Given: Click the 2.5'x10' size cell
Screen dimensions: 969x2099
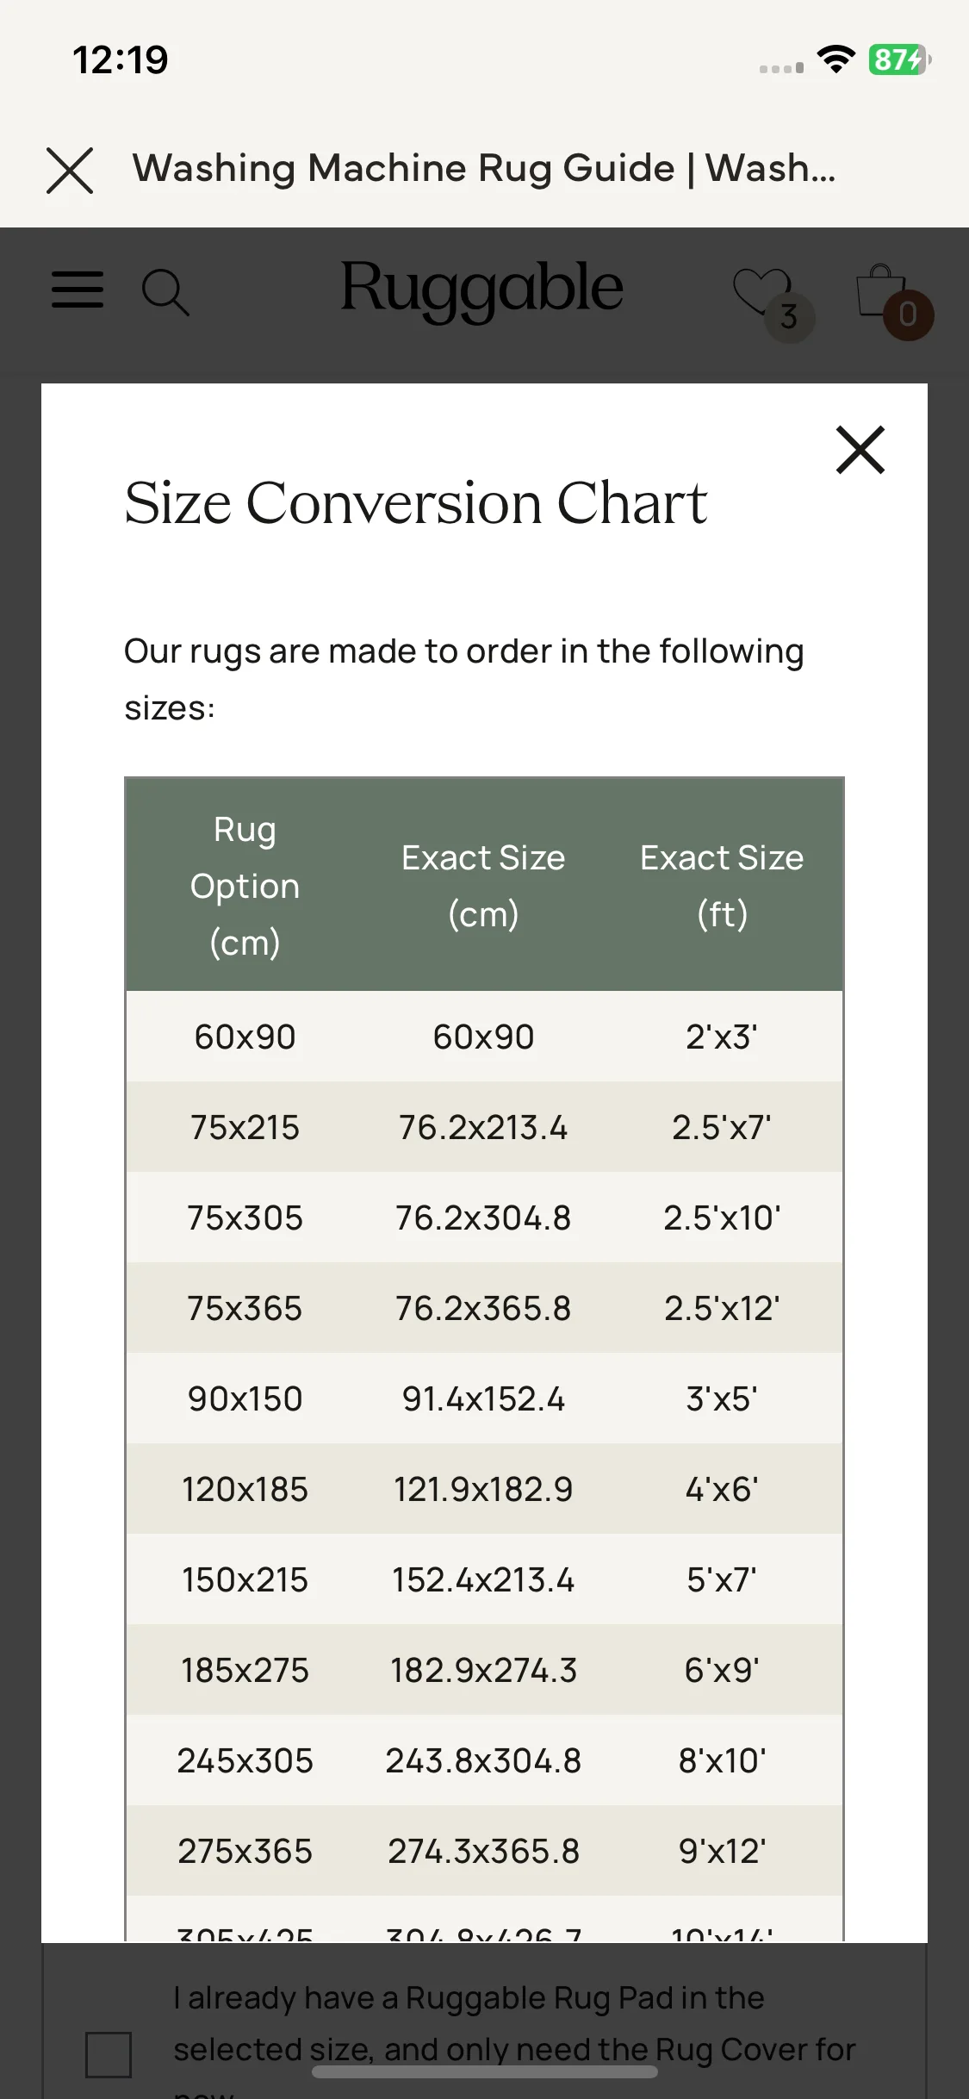Looking at the screenshot, I should (722, 1218).
